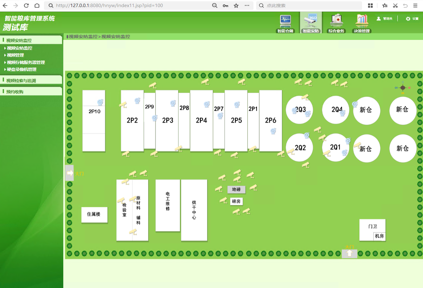Click the 地磅 weighbridge button

[236, 190]
